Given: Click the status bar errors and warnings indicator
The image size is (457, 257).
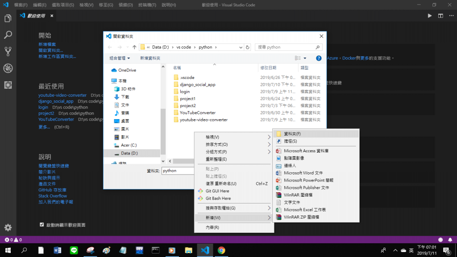Looking at the screenshot, I should tap(13, 240).
